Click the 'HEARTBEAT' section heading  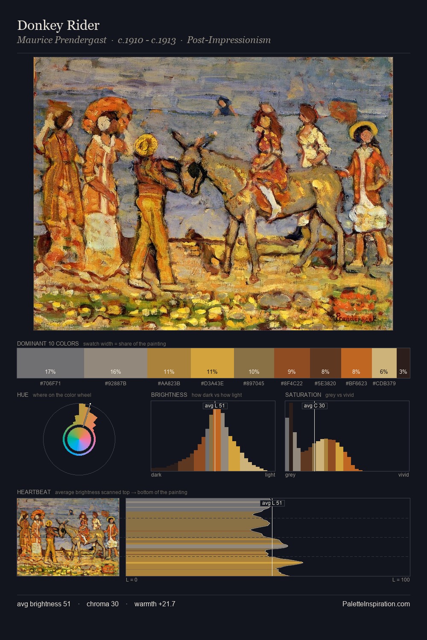click(34, 492)
